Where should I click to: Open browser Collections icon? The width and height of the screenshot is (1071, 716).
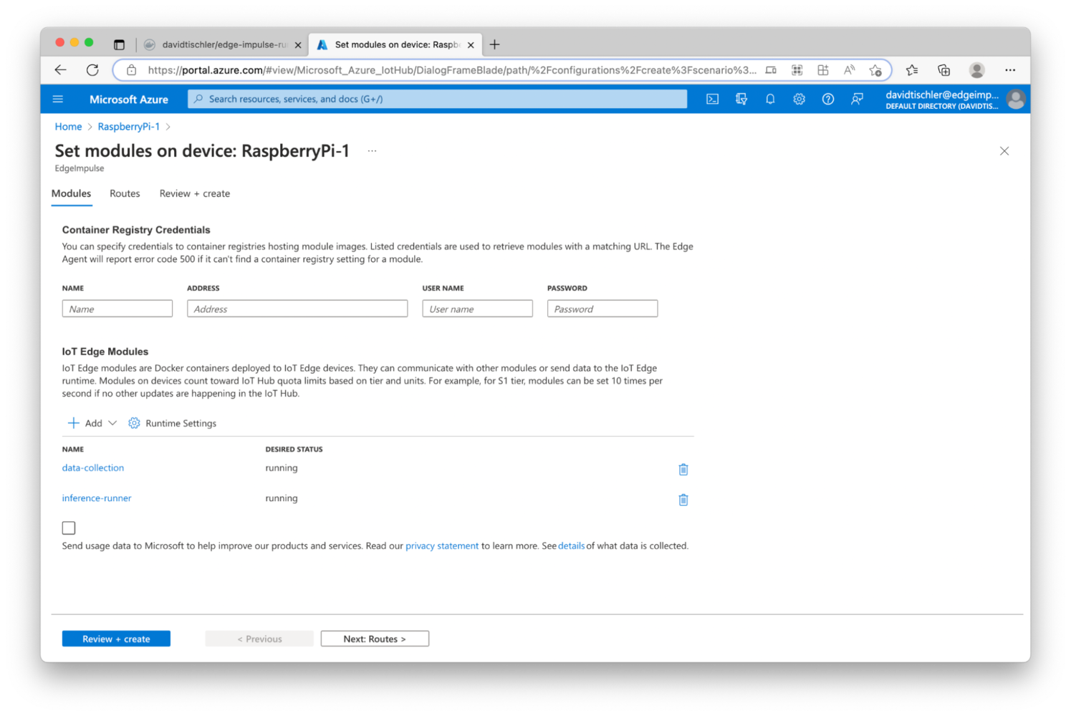pos(943,70)
